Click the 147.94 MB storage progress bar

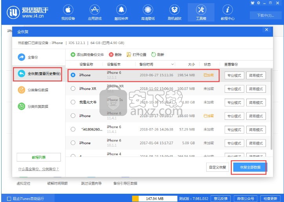pos(155,198)
